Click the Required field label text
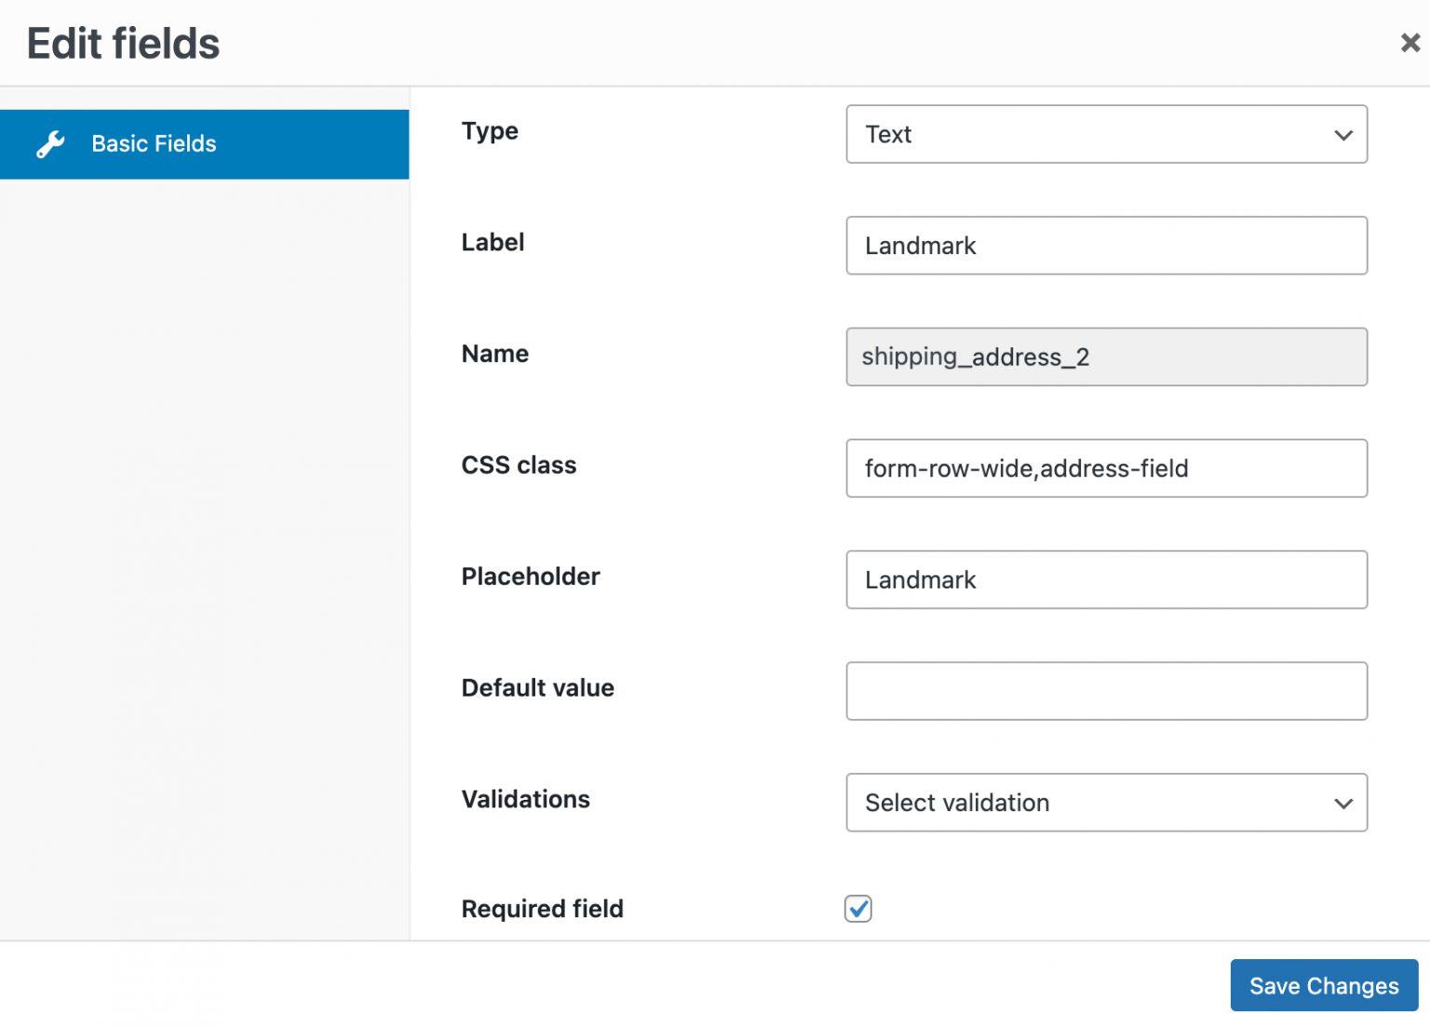This screenshot has width=1430, height=1027. (542, 909)
